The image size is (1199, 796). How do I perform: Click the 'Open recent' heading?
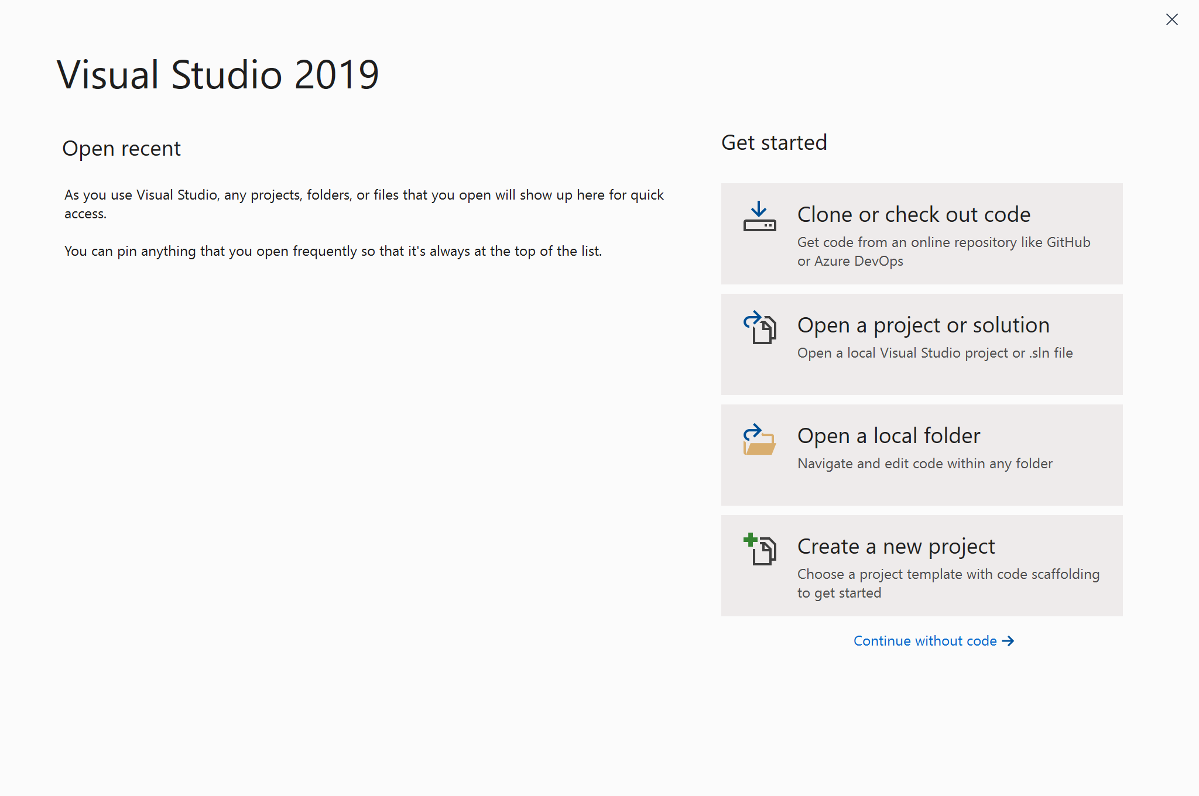click(121, 149)
